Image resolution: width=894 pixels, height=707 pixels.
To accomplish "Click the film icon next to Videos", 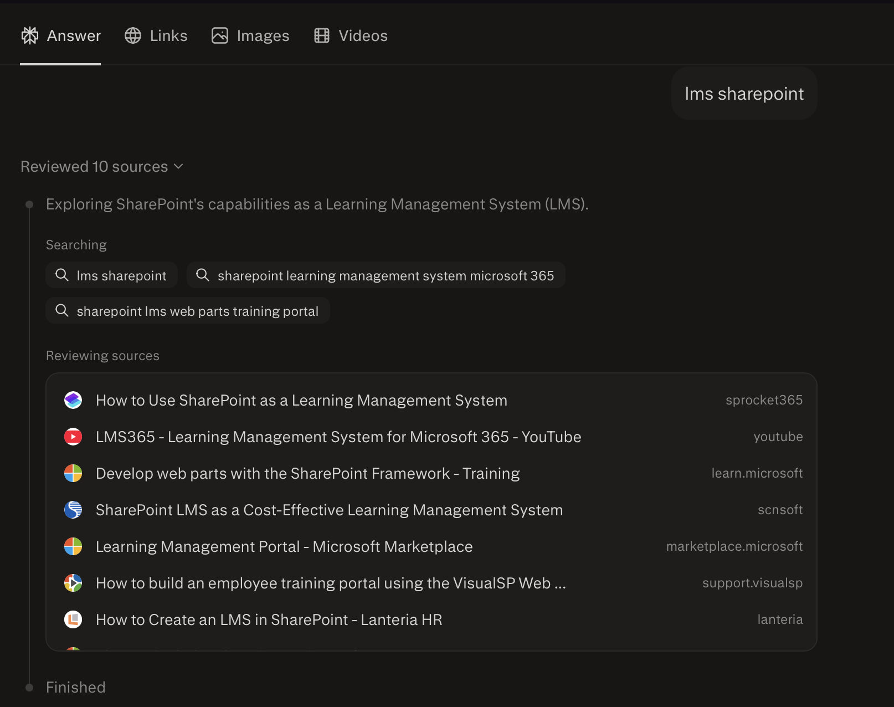I will pos(321,35).
